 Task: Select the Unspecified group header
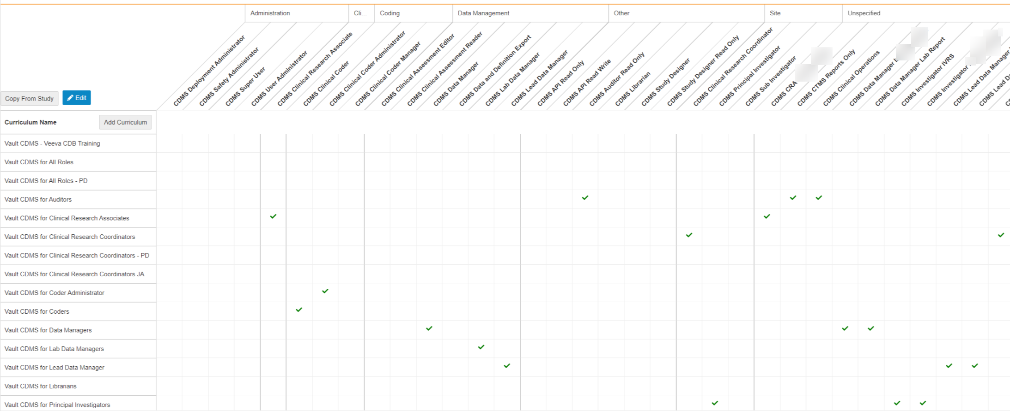point(864,13)
